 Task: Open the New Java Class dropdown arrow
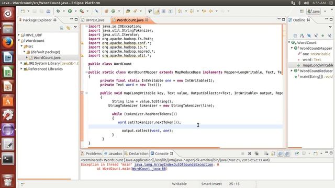click(x=119, y=11)
